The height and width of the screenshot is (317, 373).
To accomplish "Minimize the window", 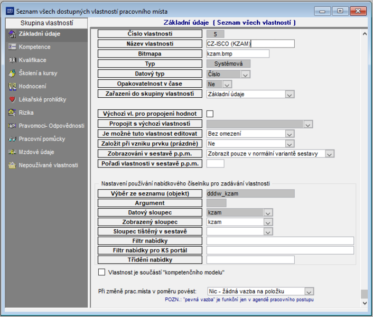I will 322,11.
